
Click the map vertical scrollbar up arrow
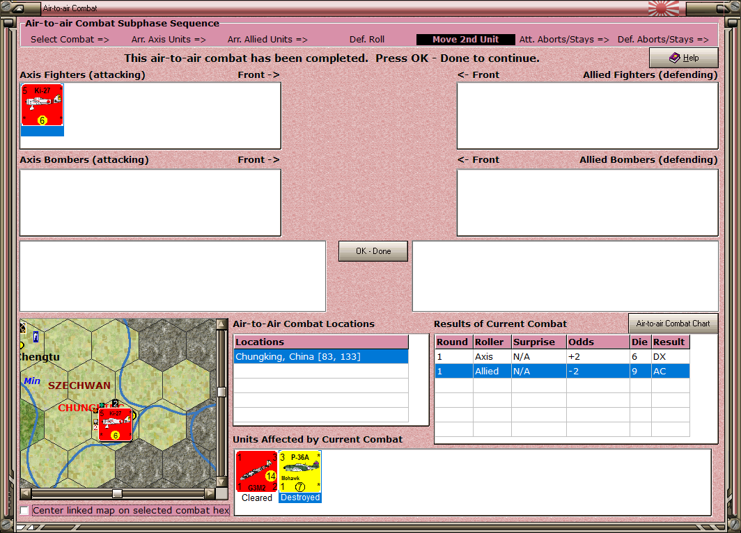221,324
